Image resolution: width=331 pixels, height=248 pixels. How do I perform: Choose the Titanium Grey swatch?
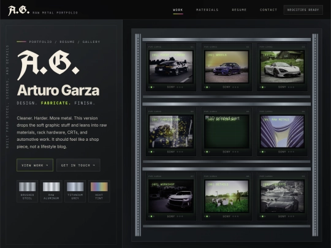[75, 191]
